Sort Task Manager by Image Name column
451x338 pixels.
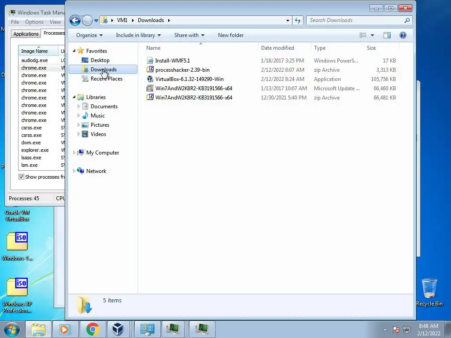coord(38,51)
